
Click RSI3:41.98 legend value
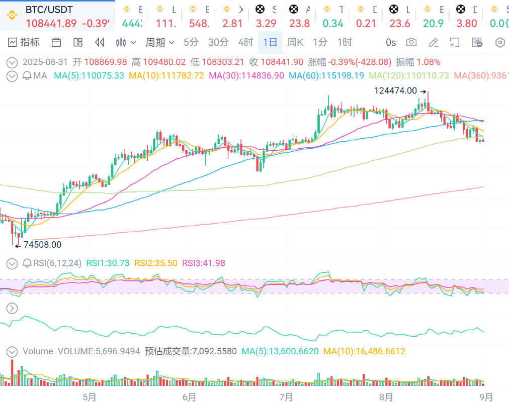(204, 263)
